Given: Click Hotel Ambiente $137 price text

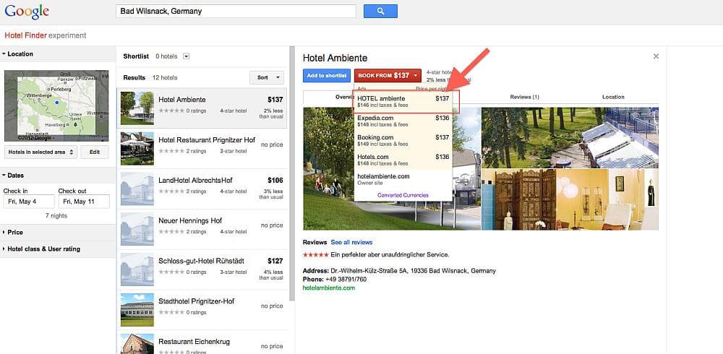Looking at the screenshot, I should 275,100.
